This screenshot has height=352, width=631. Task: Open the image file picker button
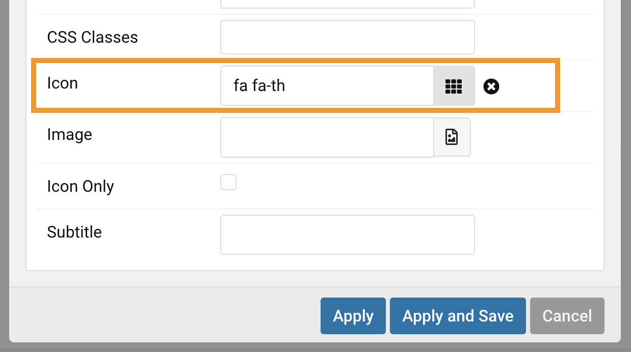pos(452,137)
